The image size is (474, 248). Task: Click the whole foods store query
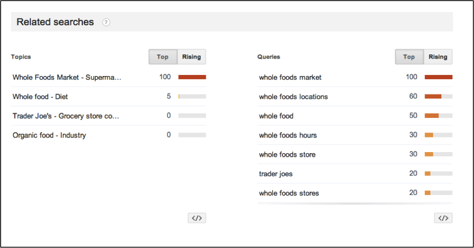287,155
